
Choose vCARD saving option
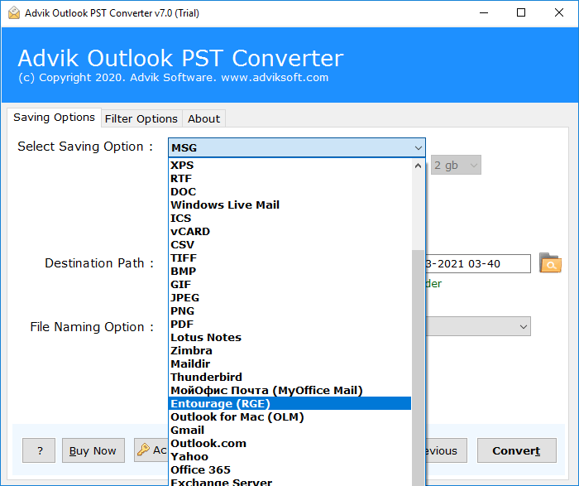(289, 231)
